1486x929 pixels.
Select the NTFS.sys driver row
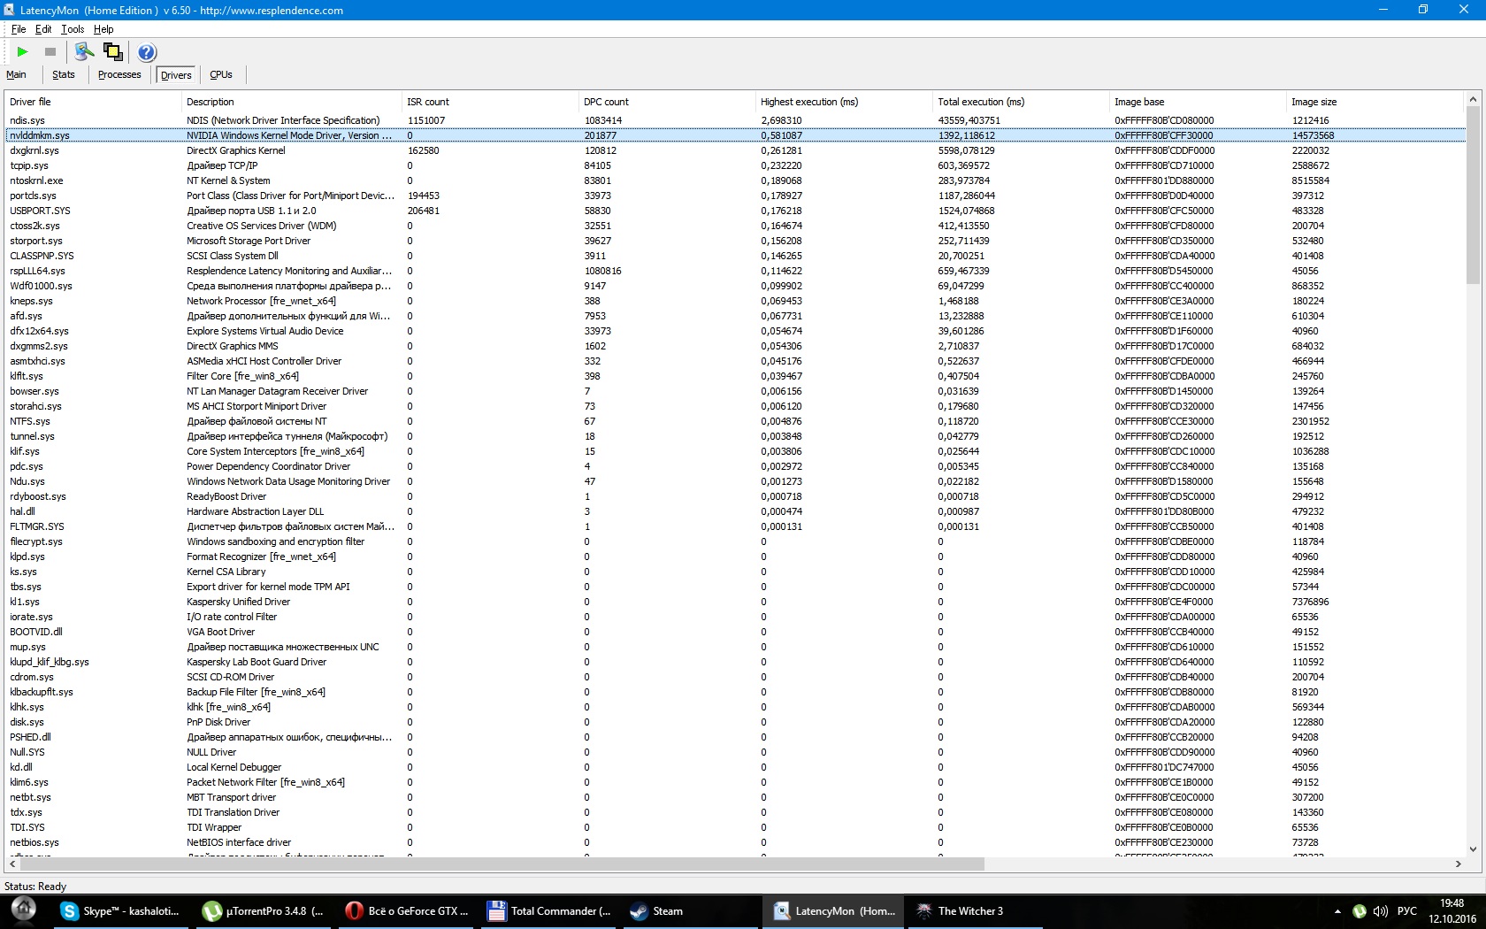point(735,421)
